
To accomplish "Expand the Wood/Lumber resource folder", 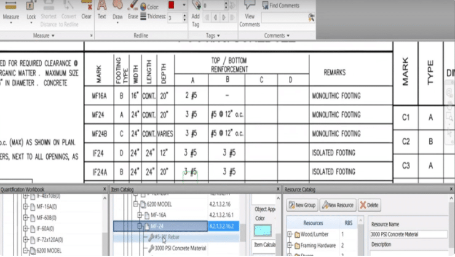I will 290,234.
